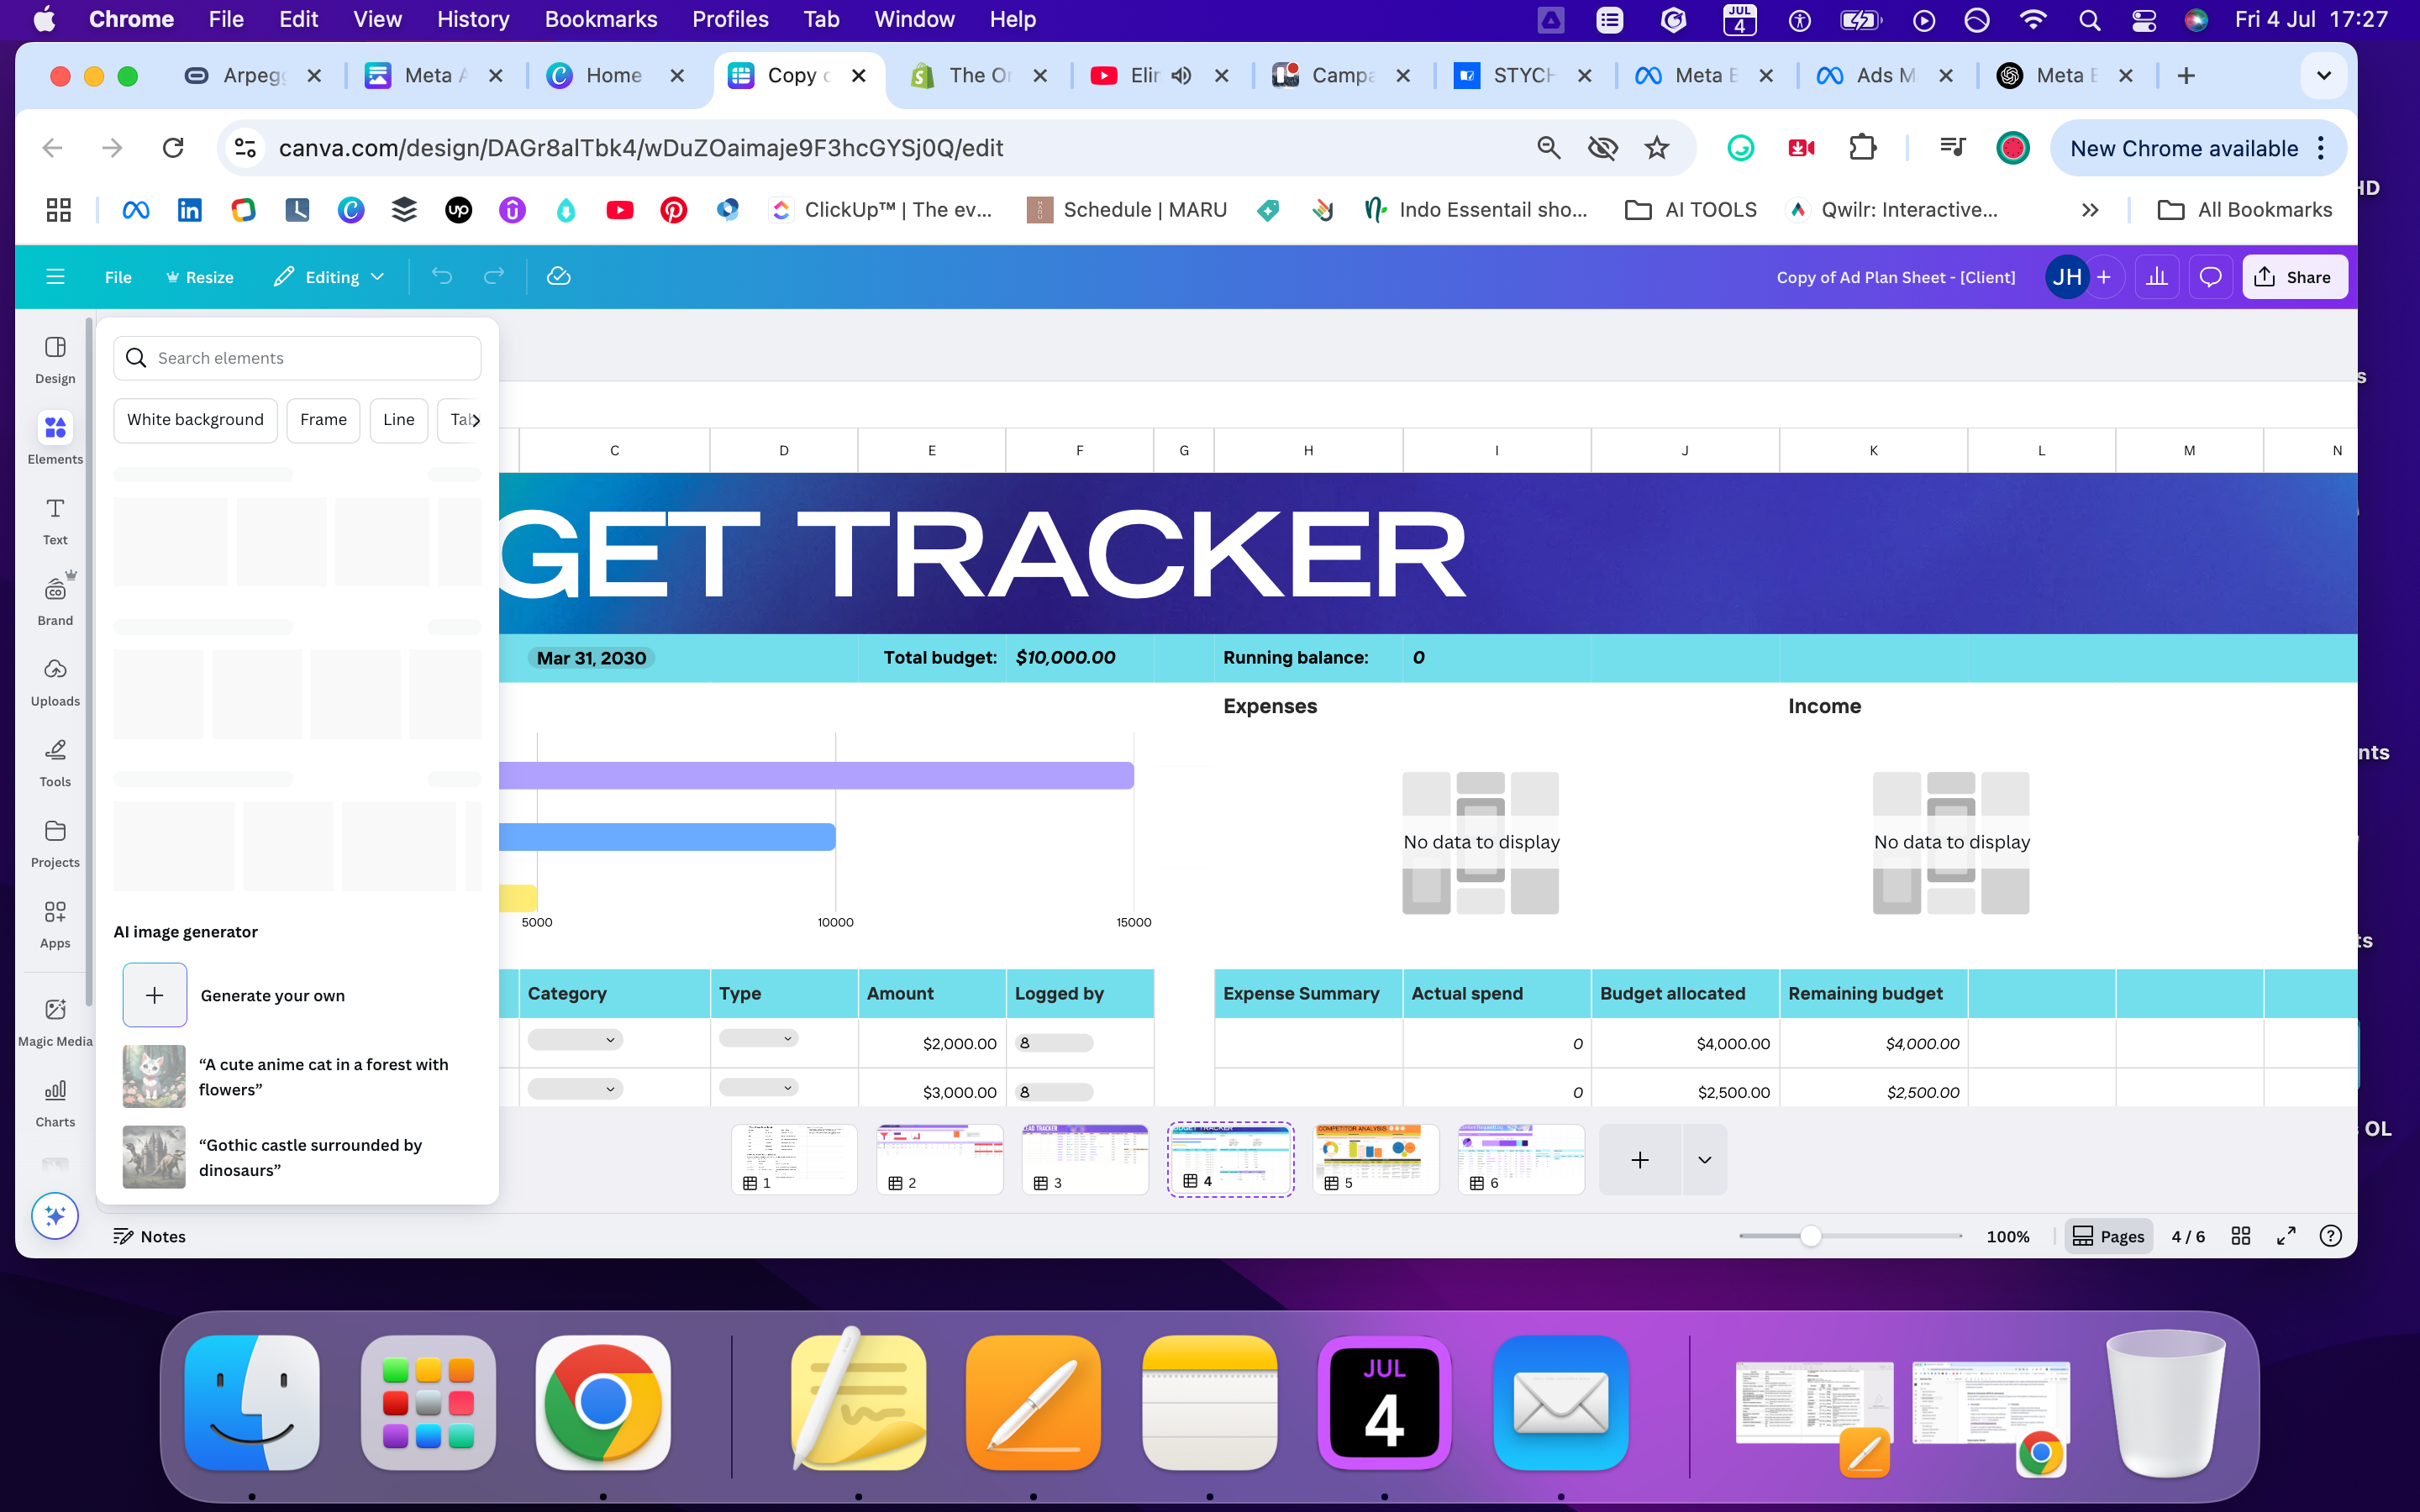Screen dimensions: 2420x1512
Task: Bookmark this page with star icon
Action: pyautogui.click(x=1657, y=148)
